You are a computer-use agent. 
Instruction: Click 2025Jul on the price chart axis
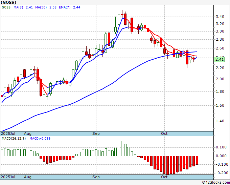[8, 133]
